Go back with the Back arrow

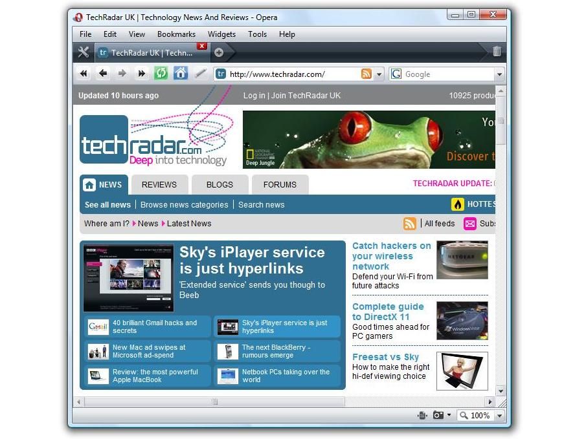[x=103, y=74]
